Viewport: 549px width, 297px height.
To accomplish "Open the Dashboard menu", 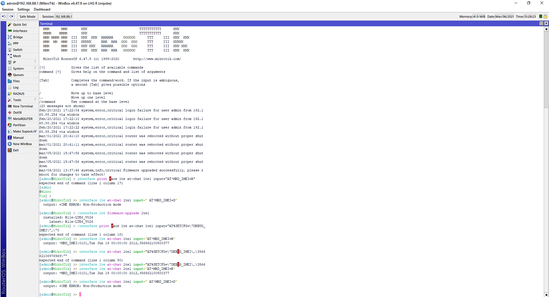I will 42,9.
